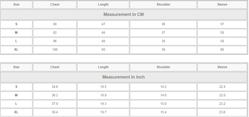Select the Sleeve header in CM table
Image resolution: width=249 pixels, height=117 pixels.
click(x=222, y=5)
